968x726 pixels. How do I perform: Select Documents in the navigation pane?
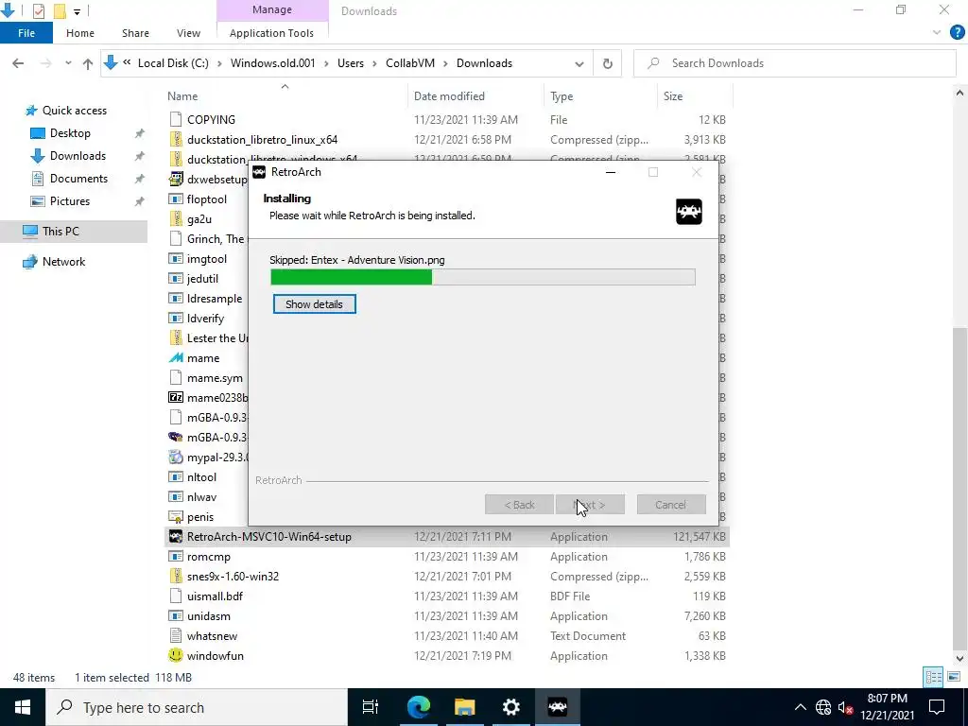point(78,179)
